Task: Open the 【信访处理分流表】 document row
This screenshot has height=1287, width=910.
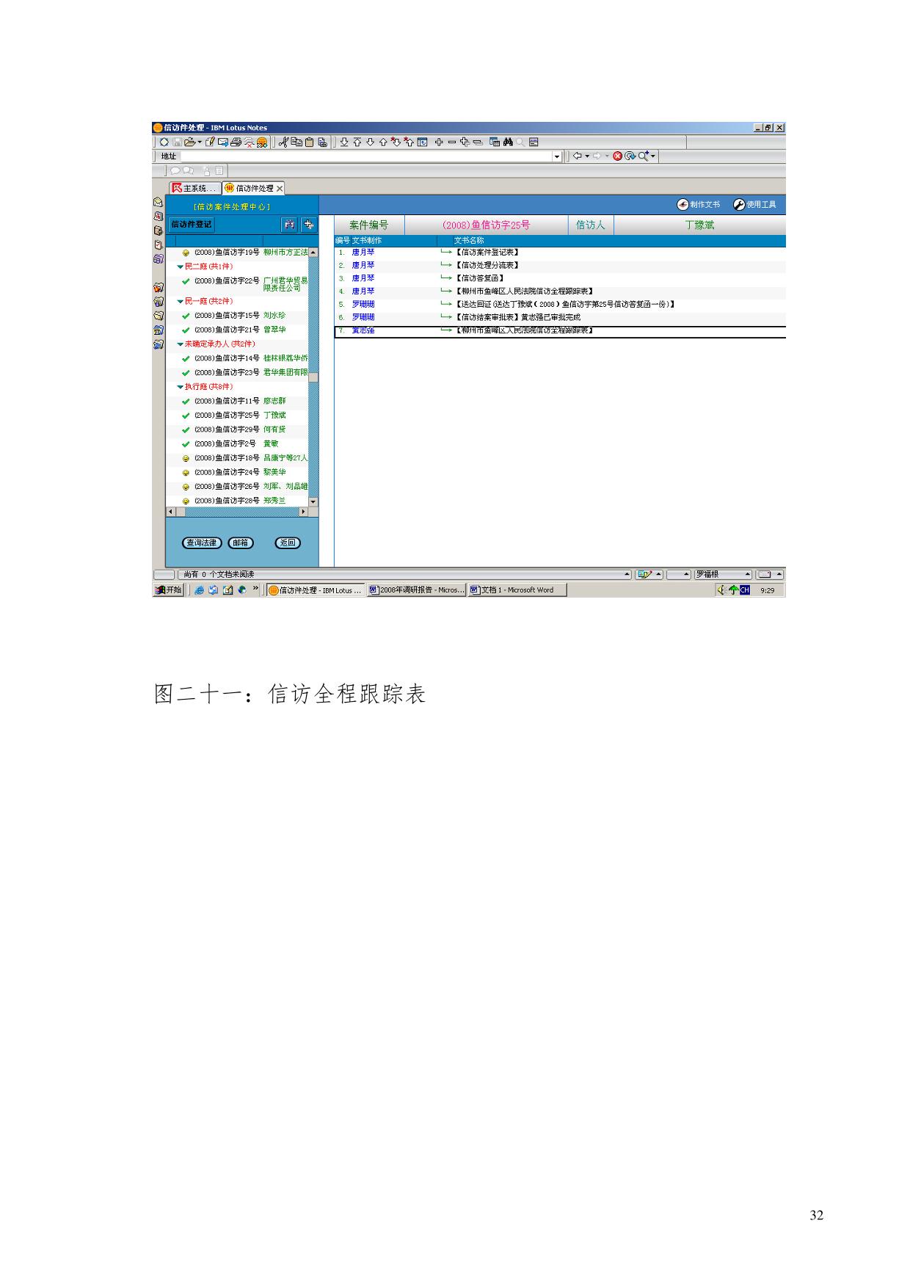Action: [x=561, y=265]
